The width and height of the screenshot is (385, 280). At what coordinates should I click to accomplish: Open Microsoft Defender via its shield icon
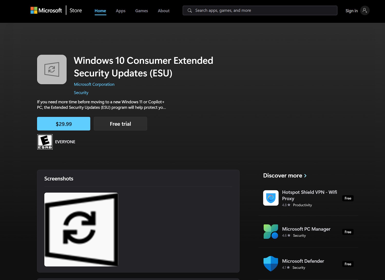(x=271, y=263)
